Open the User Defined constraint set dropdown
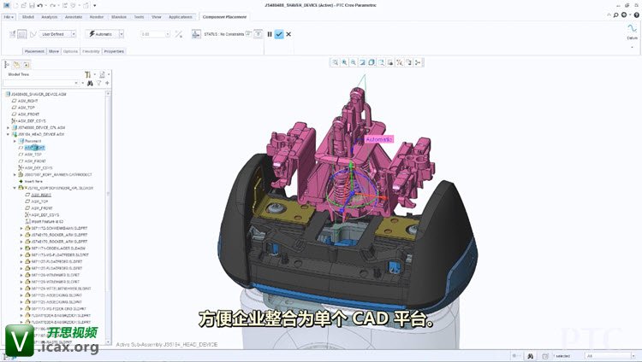The width and height of the screenshot is (642, 362). point(58,34)
